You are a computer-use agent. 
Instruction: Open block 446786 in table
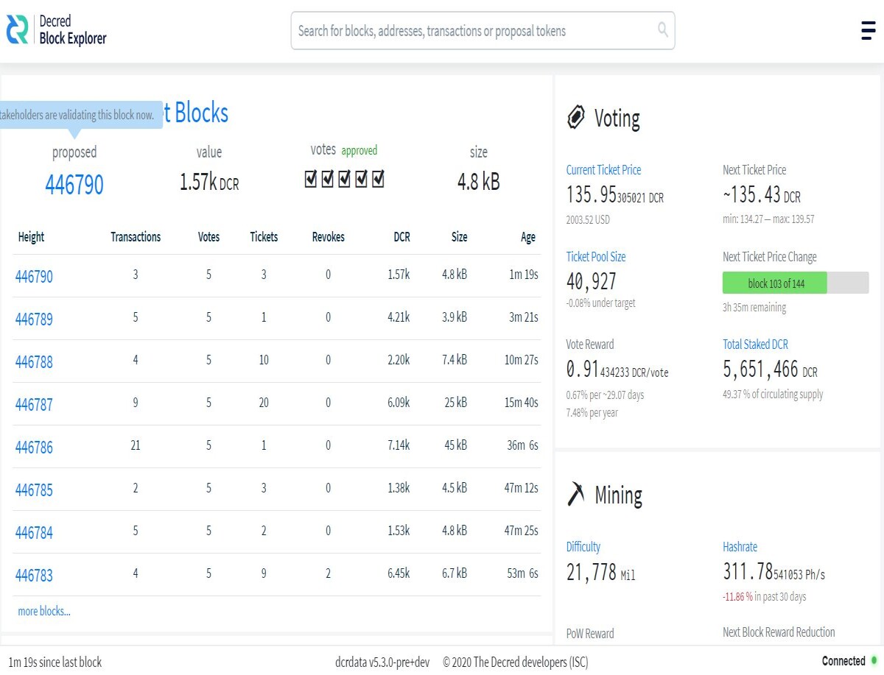(x=34, y=447)
